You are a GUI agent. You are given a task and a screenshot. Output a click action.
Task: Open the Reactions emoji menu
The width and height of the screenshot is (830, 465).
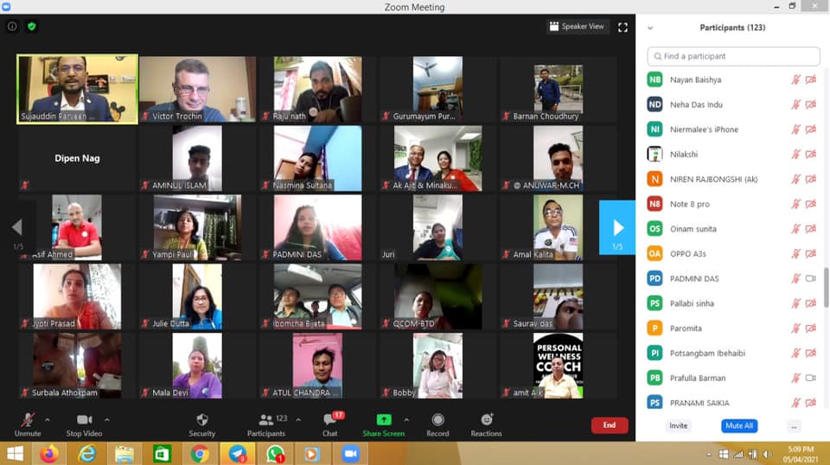[x=487, y=419]
